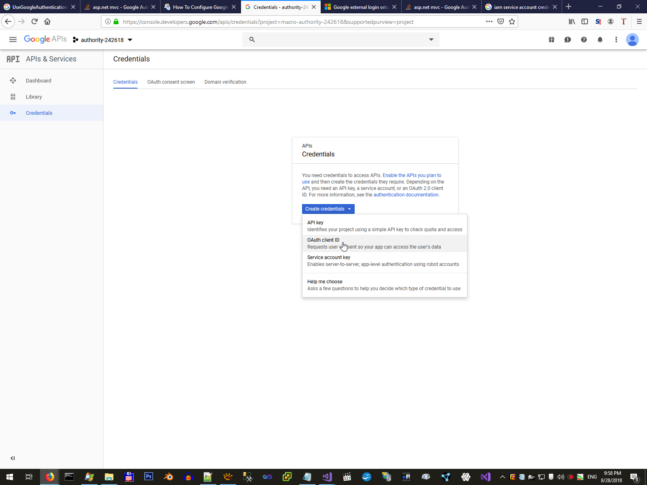Choose Service account key option

coord(385,261)
